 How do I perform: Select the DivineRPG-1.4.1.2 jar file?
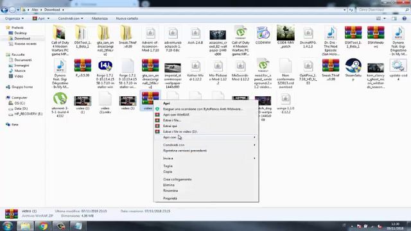(x=308, y=33)
